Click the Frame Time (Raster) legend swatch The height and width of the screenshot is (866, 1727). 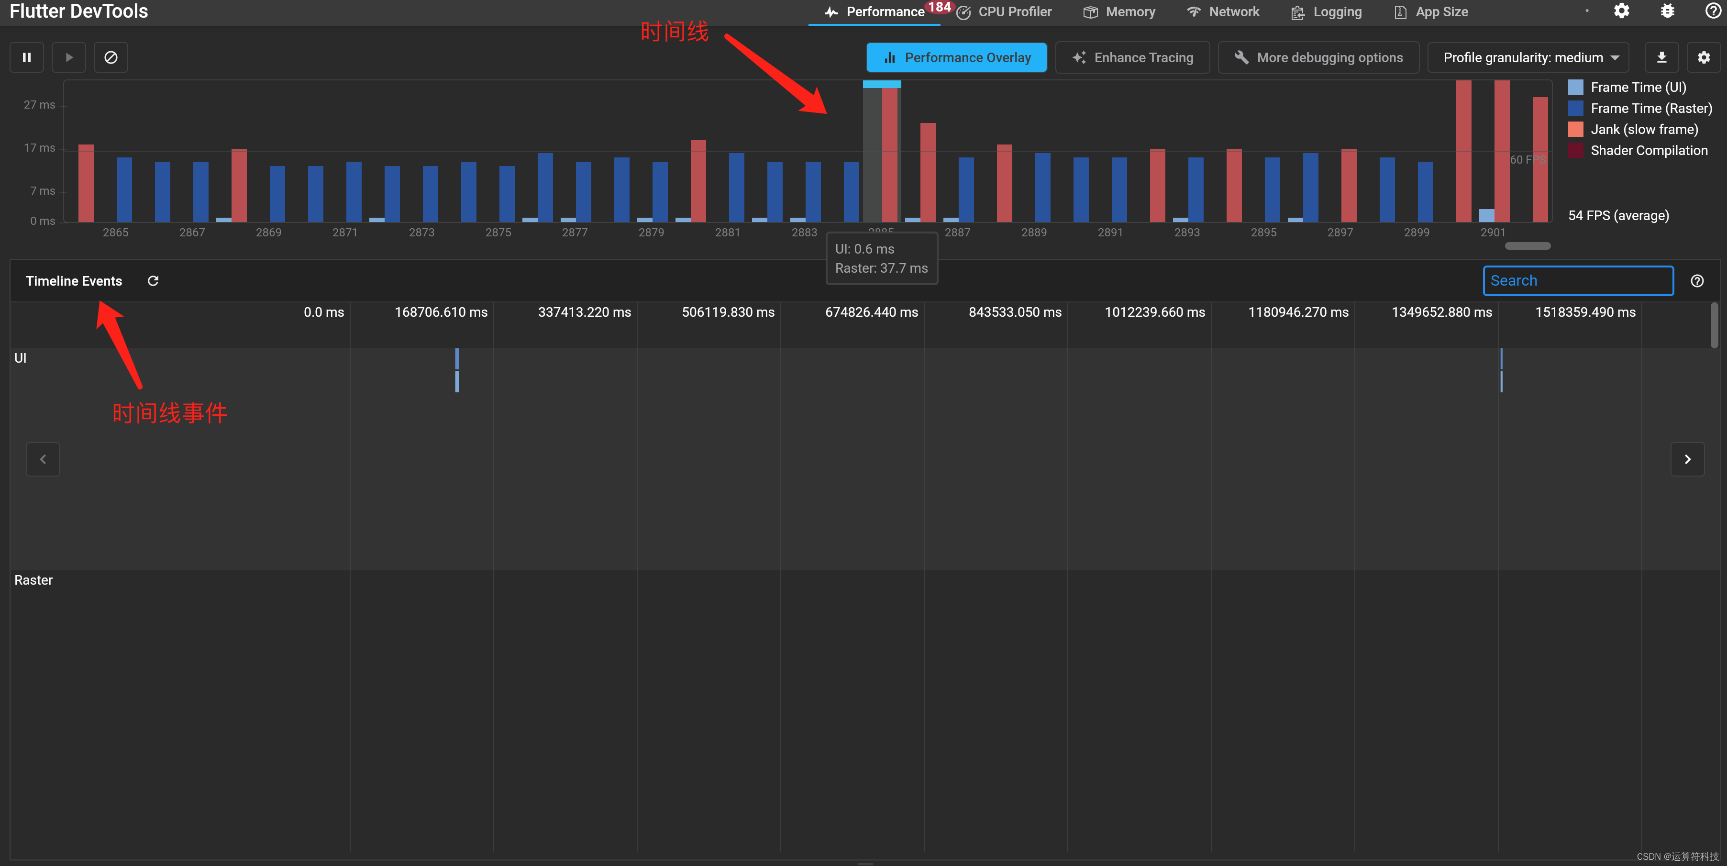coord(1575,108)
